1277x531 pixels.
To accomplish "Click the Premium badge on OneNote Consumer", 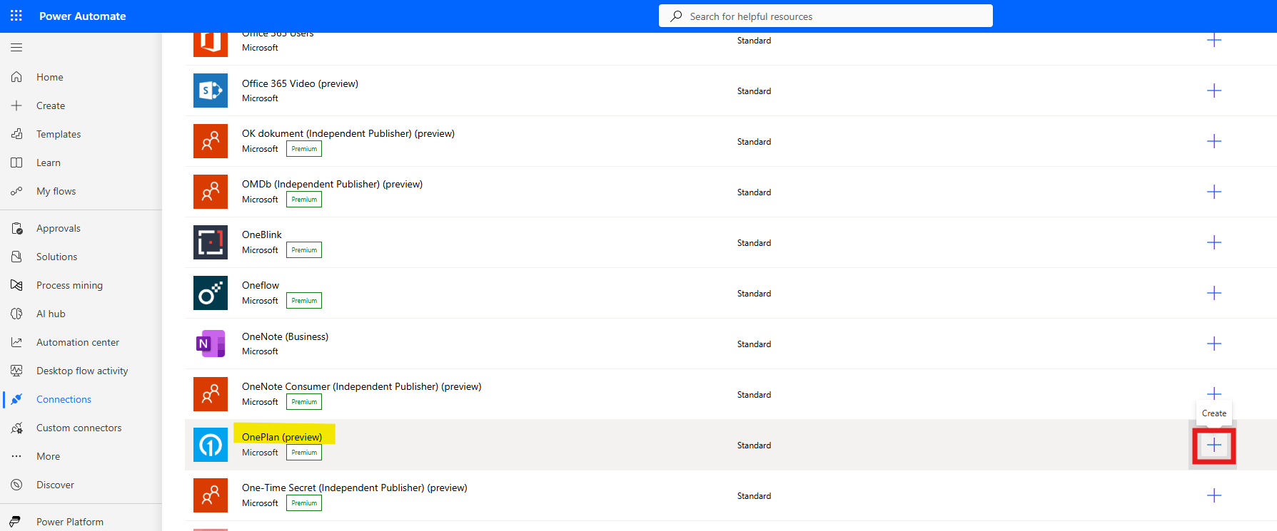I will (304, 402).
